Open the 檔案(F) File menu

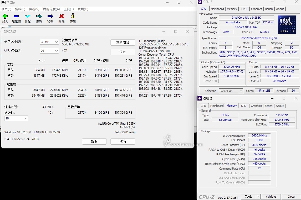click(6, 9)
